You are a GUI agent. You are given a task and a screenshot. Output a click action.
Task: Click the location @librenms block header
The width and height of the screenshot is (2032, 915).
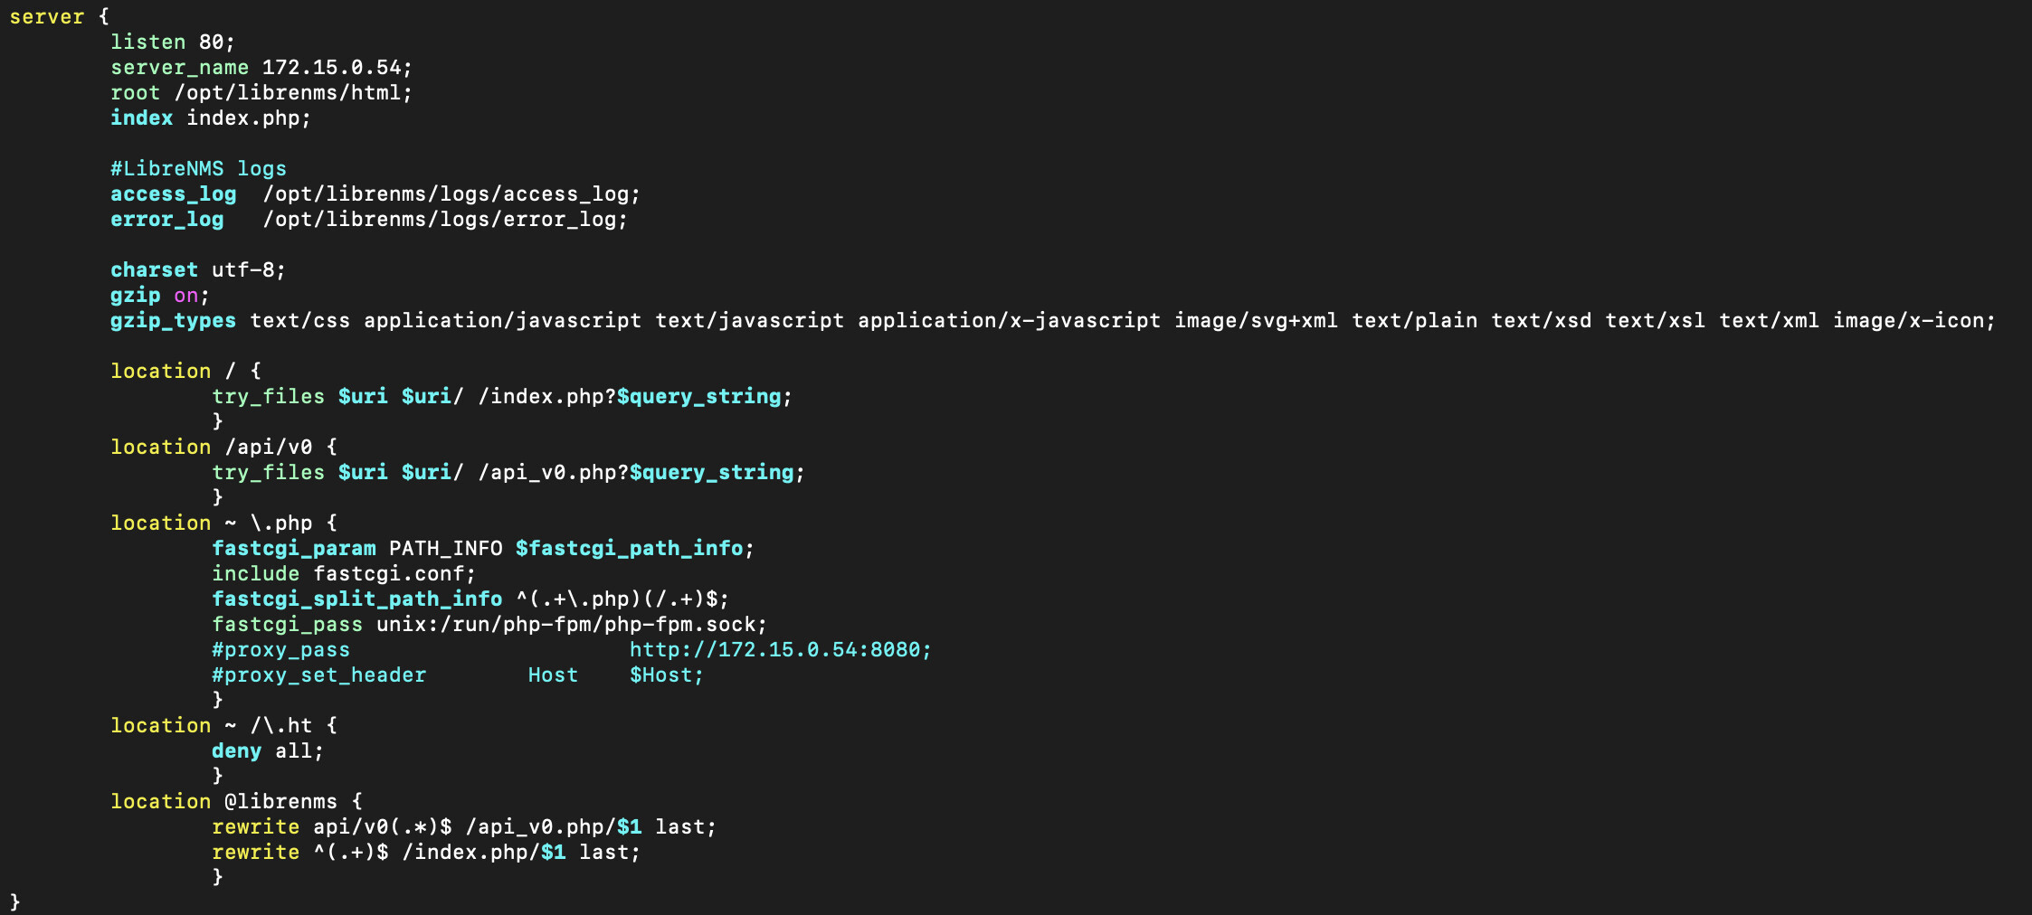click(x=236, y=802)
